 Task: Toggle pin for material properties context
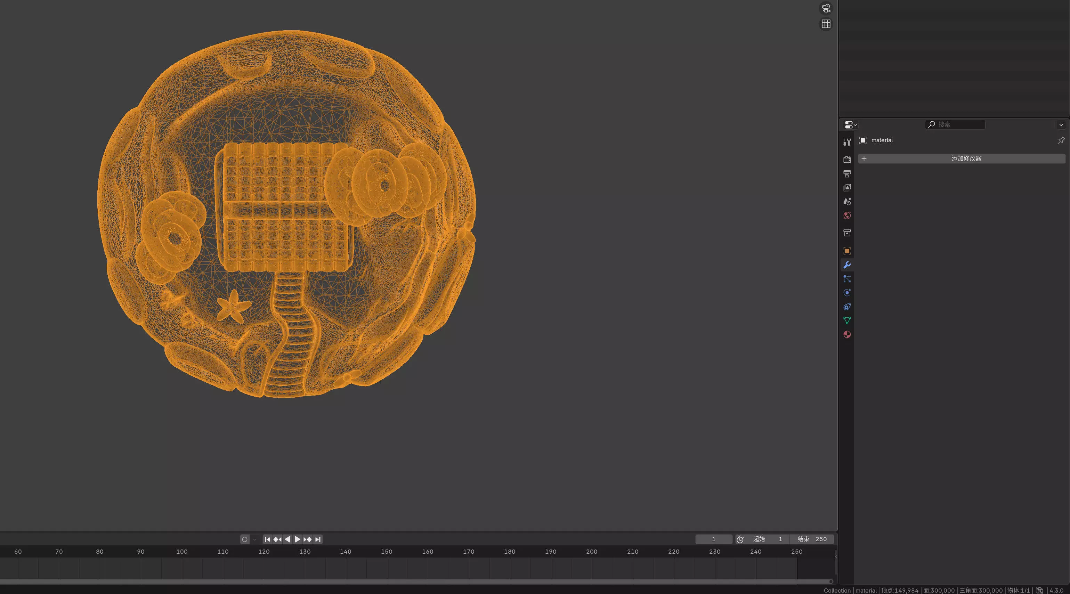(x=1061, y=140)
